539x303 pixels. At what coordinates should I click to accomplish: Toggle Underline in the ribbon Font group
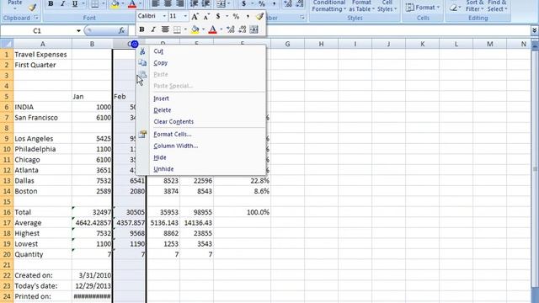pos(75,3)
